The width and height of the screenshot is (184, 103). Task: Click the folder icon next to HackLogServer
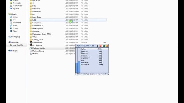(31, 28)
